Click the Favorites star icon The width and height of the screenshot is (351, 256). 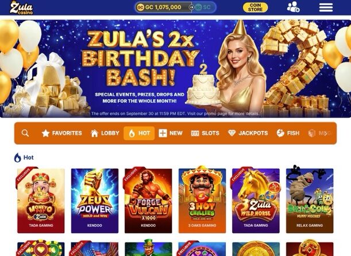click(45, 133)
